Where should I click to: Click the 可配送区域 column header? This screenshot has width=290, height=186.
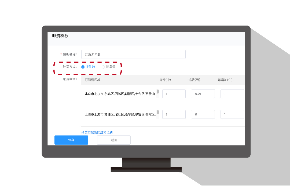pos(93,80)
